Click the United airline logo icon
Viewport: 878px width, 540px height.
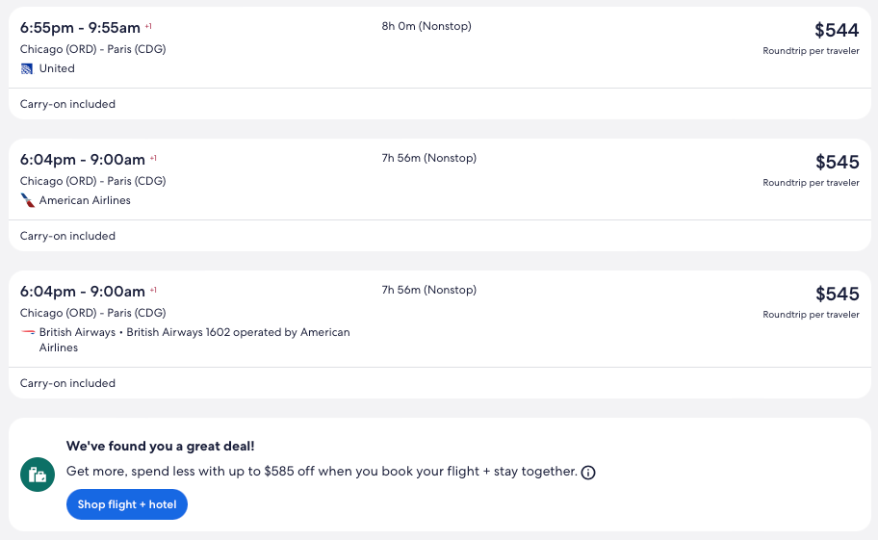click(x=27, y=69)
